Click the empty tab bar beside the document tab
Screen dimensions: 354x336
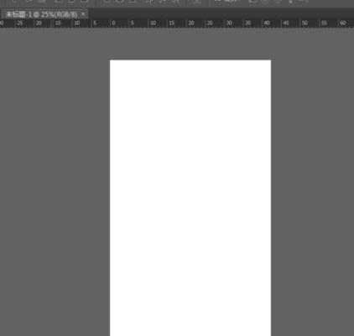(x=221, y=14)
